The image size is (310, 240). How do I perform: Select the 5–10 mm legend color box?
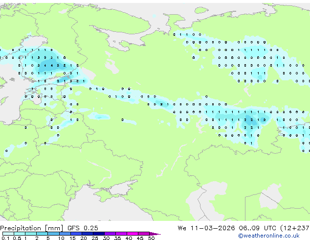tap(53, 234)
